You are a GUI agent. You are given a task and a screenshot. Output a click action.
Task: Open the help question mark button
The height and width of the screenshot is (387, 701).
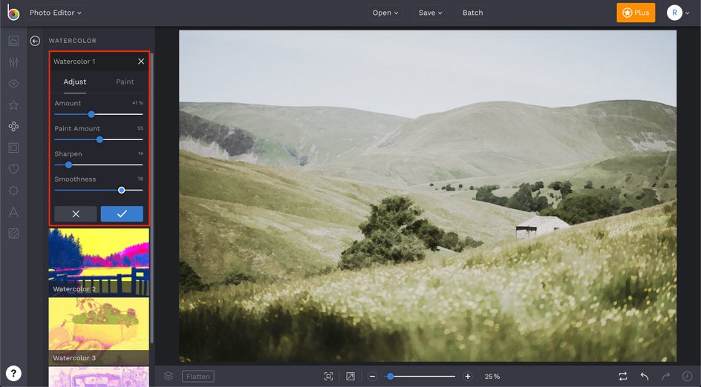(13, 373)
